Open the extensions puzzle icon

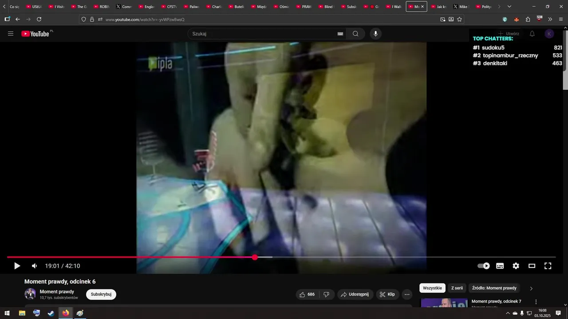pyautogui.click(x=528, y=19)
